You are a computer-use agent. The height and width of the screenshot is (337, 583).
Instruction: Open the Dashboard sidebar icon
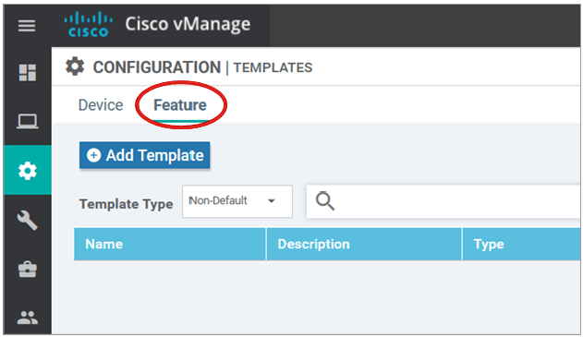(28, 72)
